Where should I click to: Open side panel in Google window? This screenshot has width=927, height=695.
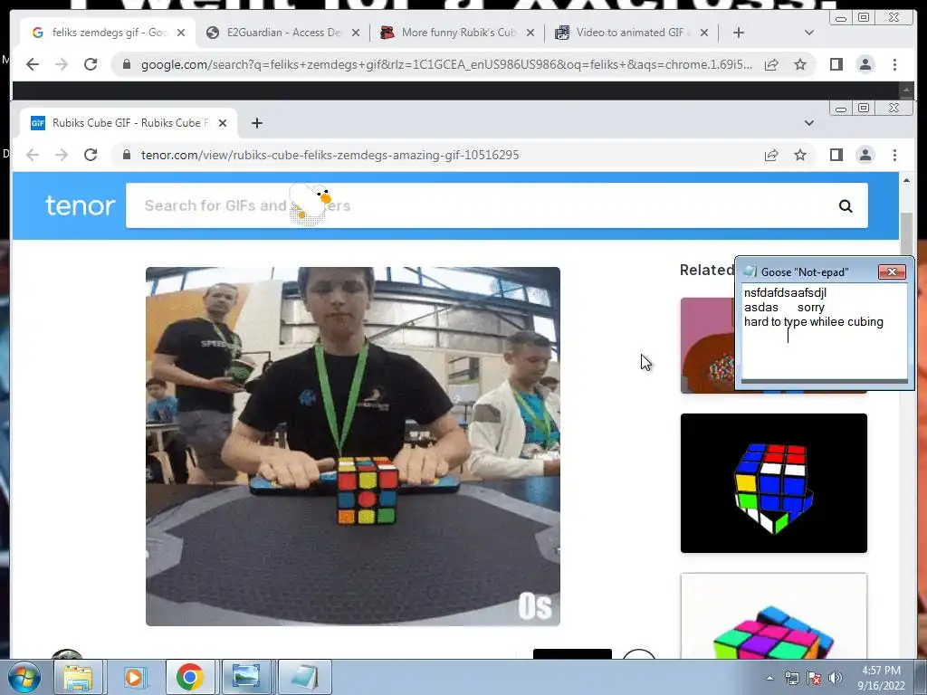click(x=836, y=64)
